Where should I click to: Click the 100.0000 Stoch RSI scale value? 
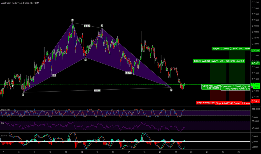click(x=256, y=109)
